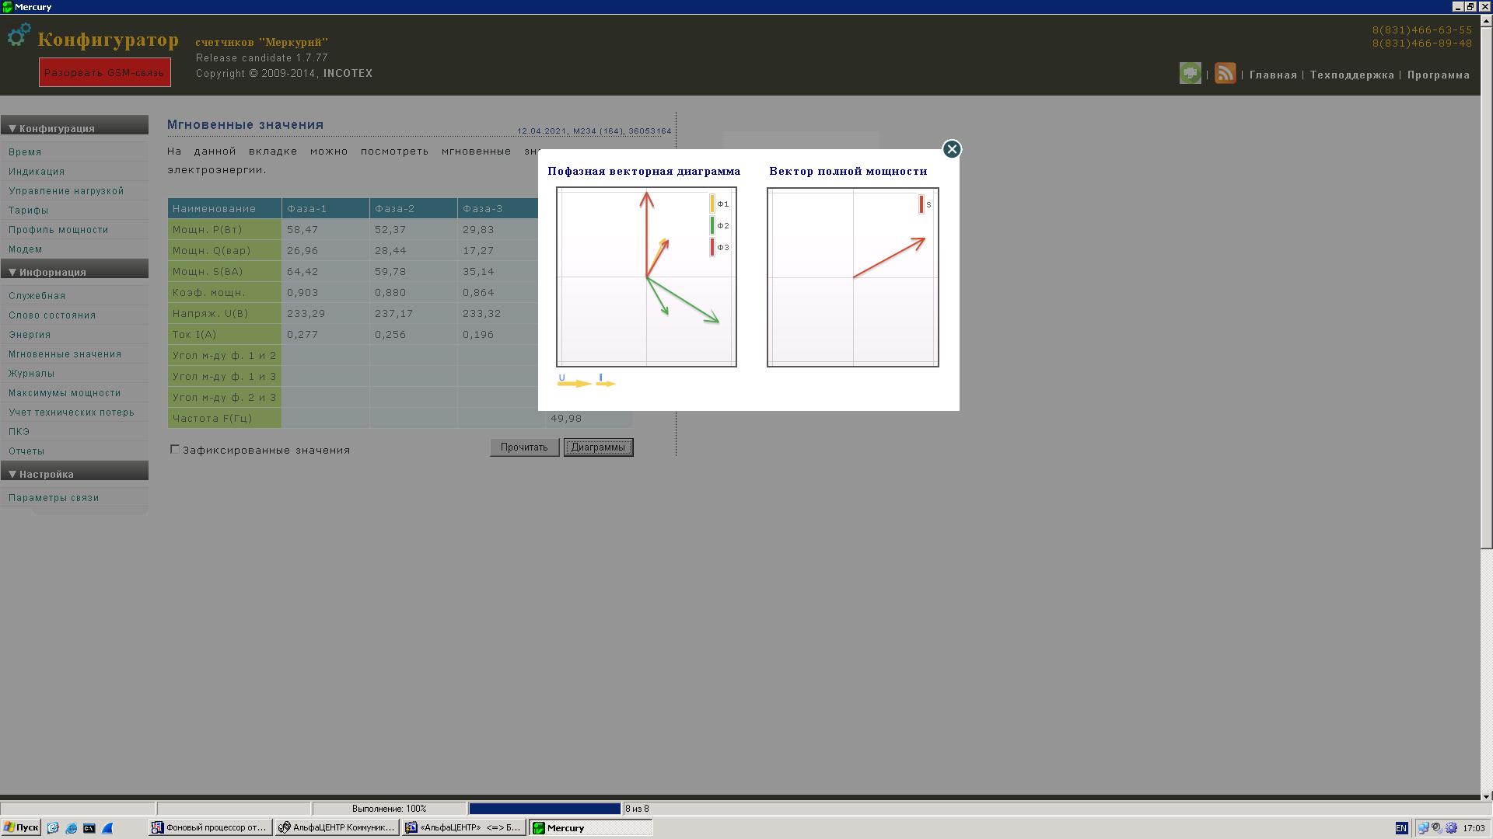This screenshot has width=1493, height=839.
Task: Switch to АльфаЦЕНТР Коммуник taskbar window
Action: [337, 828]
